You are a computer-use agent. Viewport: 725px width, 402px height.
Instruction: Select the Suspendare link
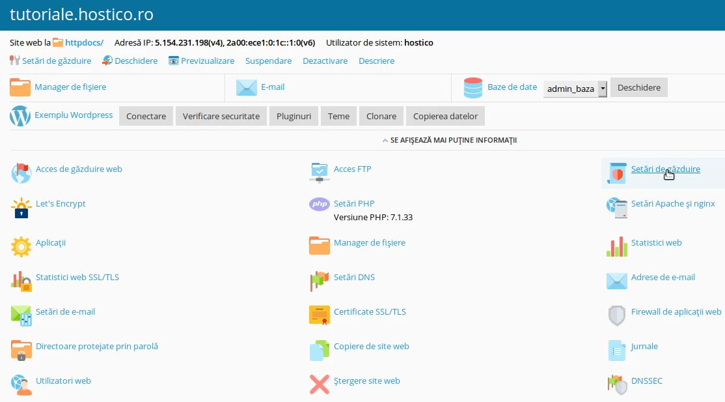pyautogui.click(x=268, y=61)
